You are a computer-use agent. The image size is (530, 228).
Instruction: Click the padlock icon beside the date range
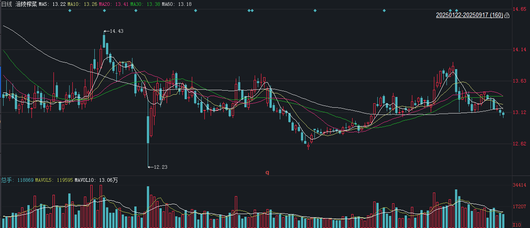[507, 16]
